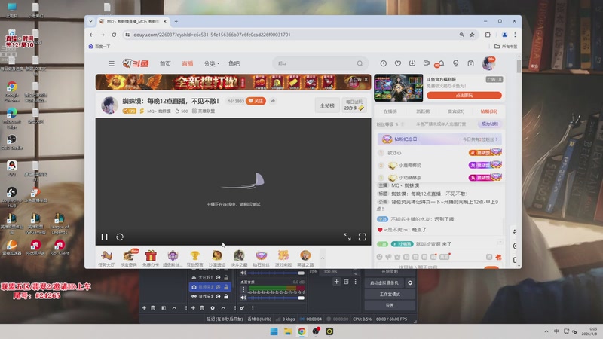This screenshot has height=339, width=603.
Task: Click the download client icon
Action: [412, 63]
